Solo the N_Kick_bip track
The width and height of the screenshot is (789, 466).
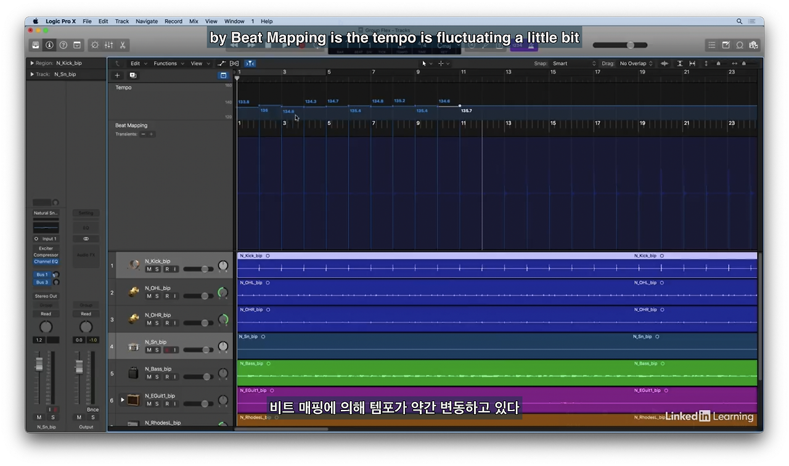157,269
